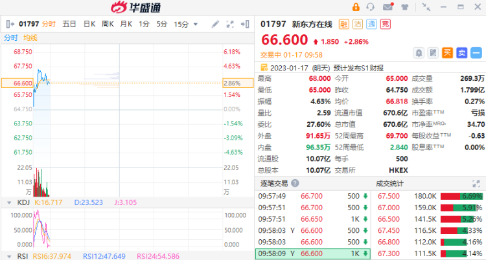
Task: Switch to 分时 chart tab
Action: point(49,24)
